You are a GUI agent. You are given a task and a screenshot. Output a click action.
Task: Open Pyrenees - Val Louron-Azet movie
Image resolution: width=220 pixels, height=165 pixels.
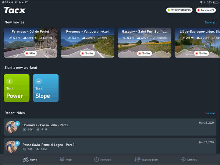pyautogui.click(x=87, y=43)
